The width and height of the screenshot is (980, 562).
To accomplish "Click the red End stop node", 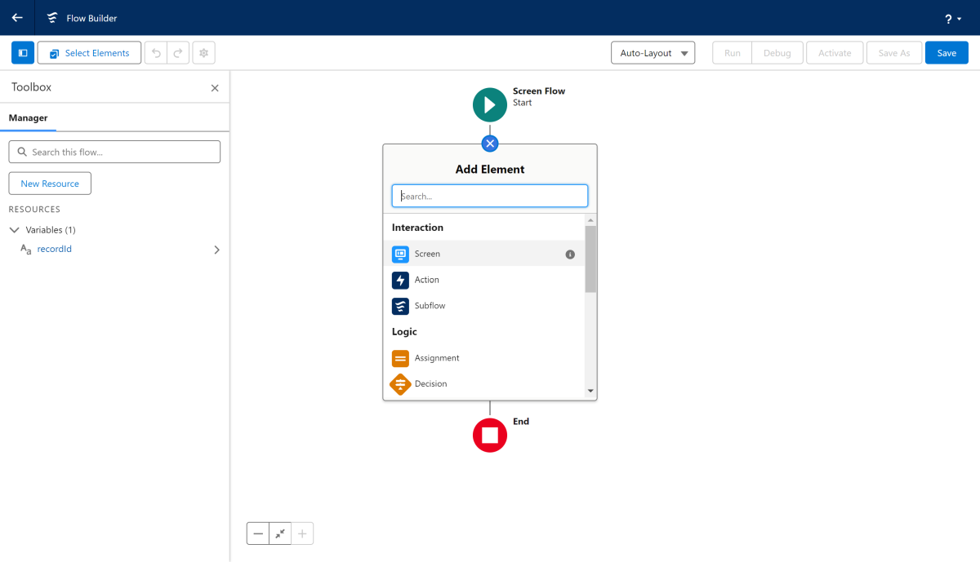I will (490, 435).
